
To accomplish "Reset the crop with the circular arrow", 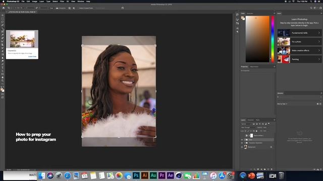I will click(x=123, y=8).
